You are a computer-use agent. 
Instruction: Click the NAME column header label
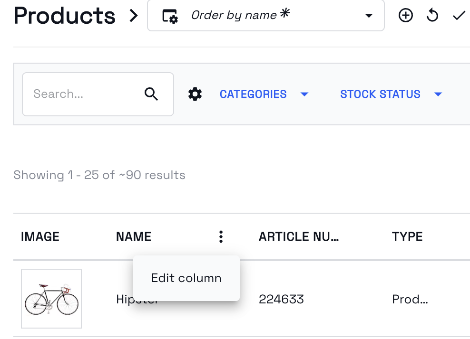click(134, 236)
